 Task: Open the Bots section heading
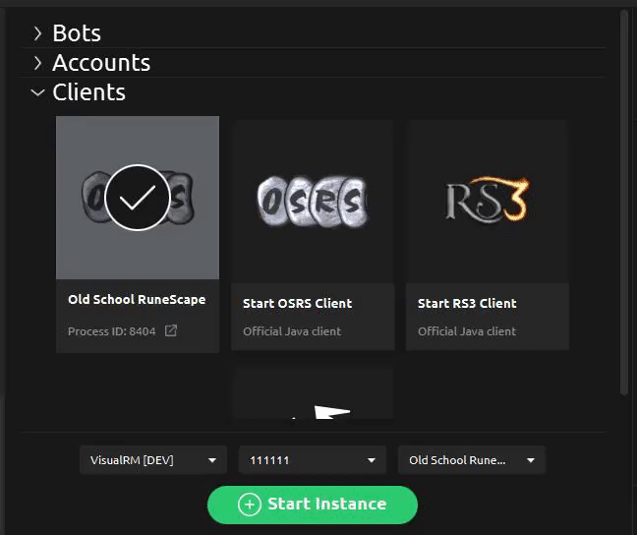(77, 32)
